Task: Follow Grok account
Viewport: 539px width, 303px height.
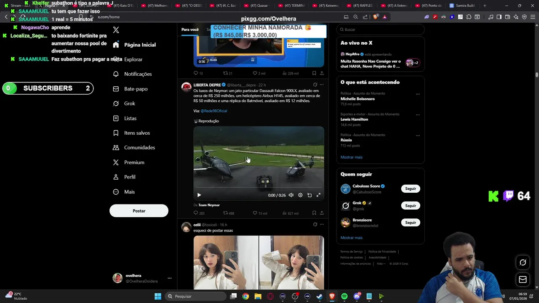Action: pyautogui.click(x=411, y=206)
